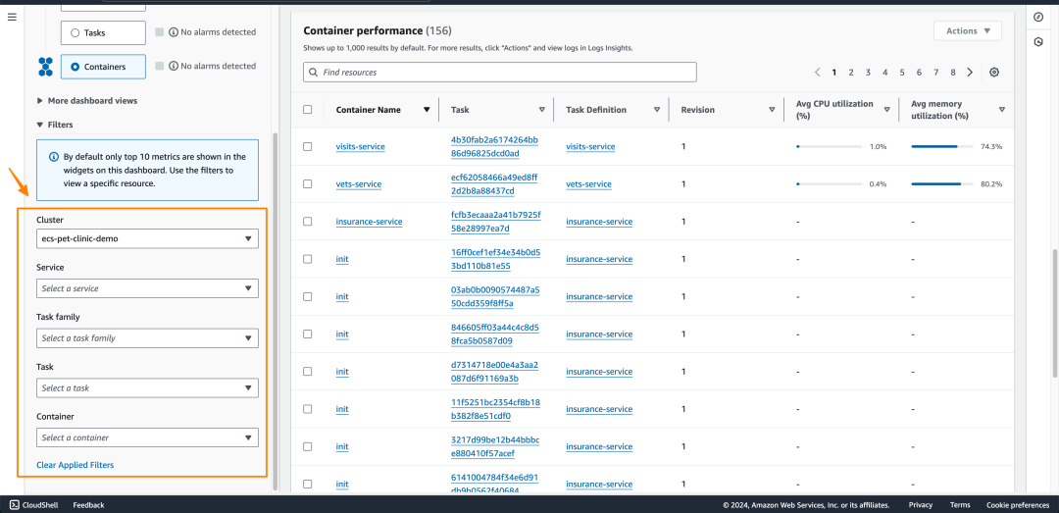Open the top compass icon in right rail

(x=1038, y=17)
